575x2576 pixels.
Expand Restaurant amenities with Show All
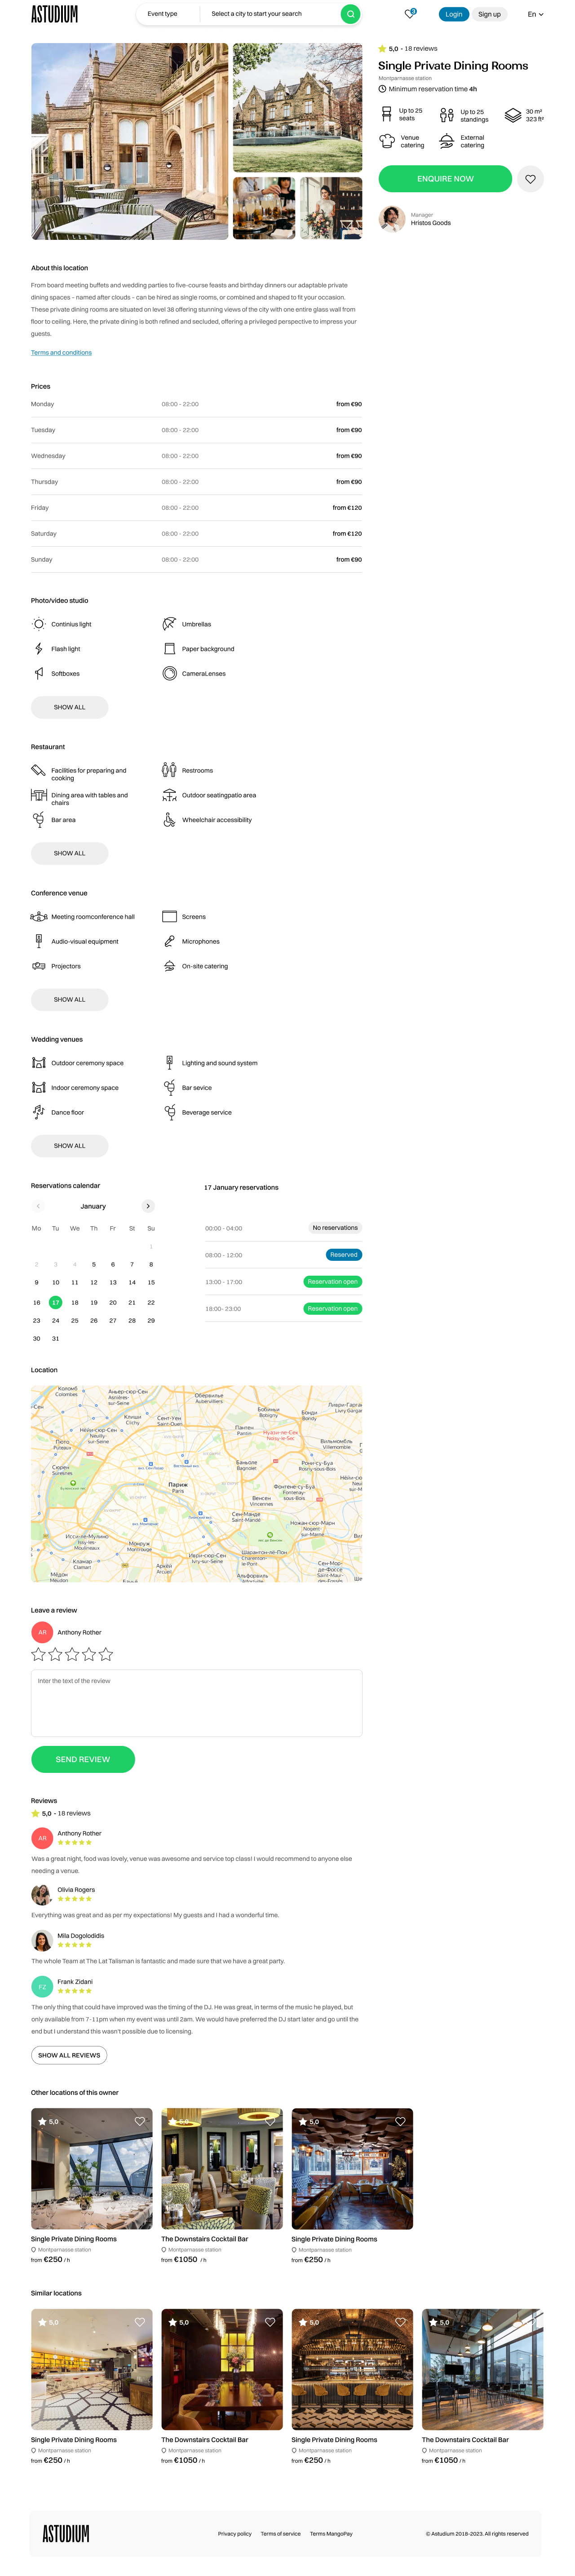pos(69,853)
